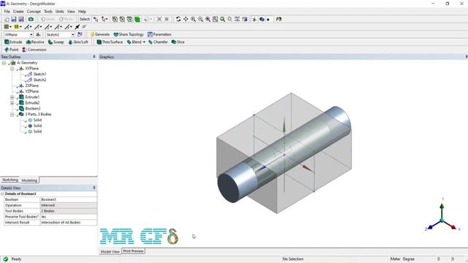Click the New Selection arrow icon
468x263 pixels.
(x=96, y=19)
